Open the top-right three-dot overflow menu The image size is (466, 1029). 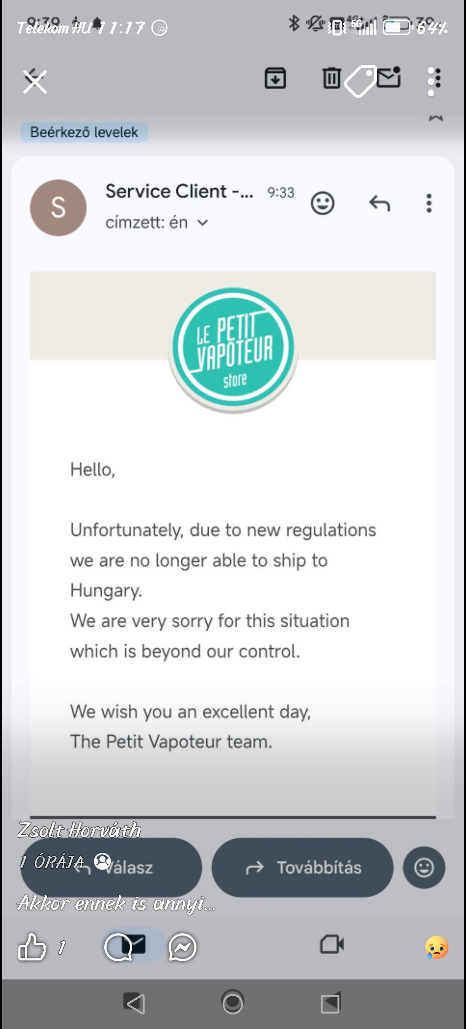pyautogui.click(x=432, y=81)
